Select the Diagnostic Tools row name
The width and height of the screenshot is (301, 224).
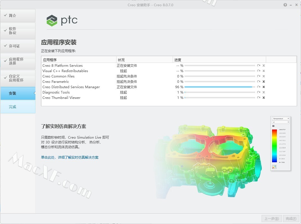56,92
